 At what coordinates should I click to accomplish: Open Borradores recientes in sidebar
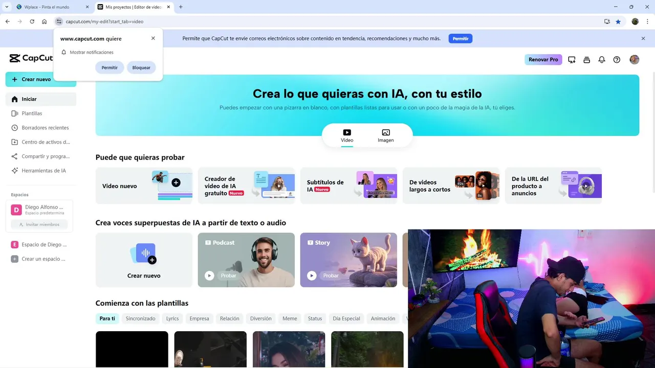41,128
